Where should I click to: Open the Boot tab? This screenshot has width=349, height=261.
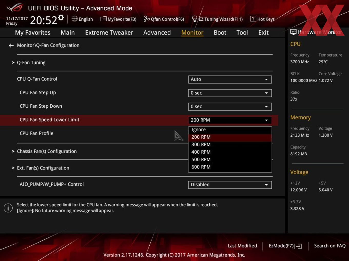pos(220,32)
